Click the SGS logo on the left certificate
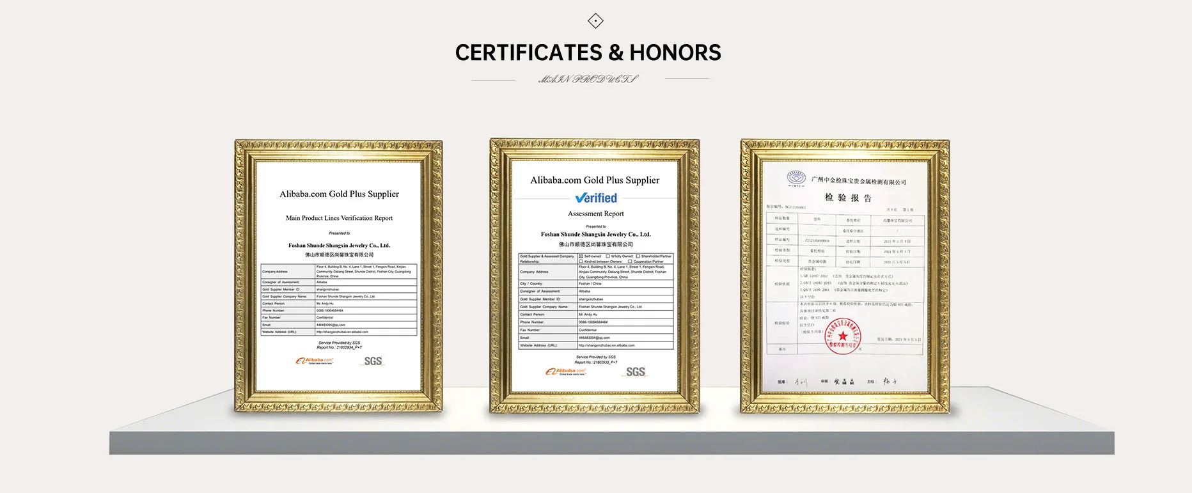Image resolution: width=1192 pixels, height=493 pixels. coord(372,361)
